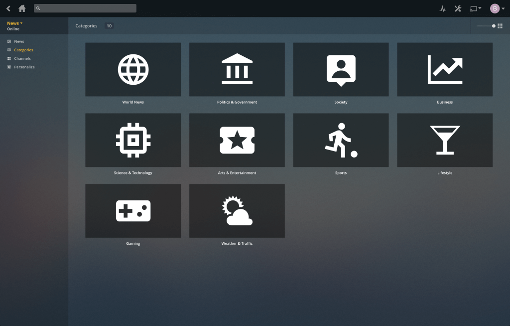The height and width of the screenshot is (326, 510).
Task: Select the Politics & Government building icon
Action: pos(237,69)
